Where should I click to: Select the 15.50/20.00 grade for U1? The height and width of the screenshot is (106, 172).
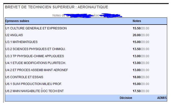141,28
